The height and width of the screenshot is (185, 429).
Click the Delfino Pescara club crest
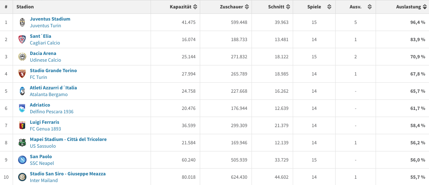[22, 108]
